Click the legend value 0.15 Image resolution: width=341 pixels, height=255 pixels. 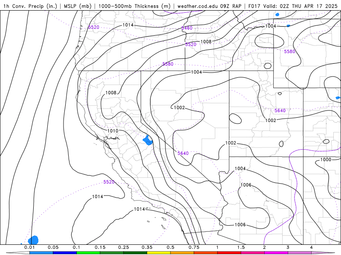point(100,247)
